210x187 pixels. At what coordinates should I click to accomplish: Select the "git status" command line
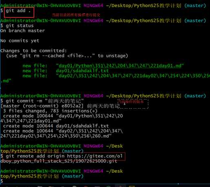click(x=17, y=26)
